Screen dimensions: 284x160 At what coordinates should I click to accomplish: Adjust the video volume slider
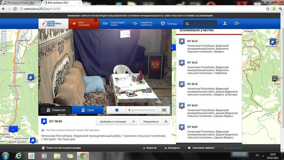(x=143, y=110)
